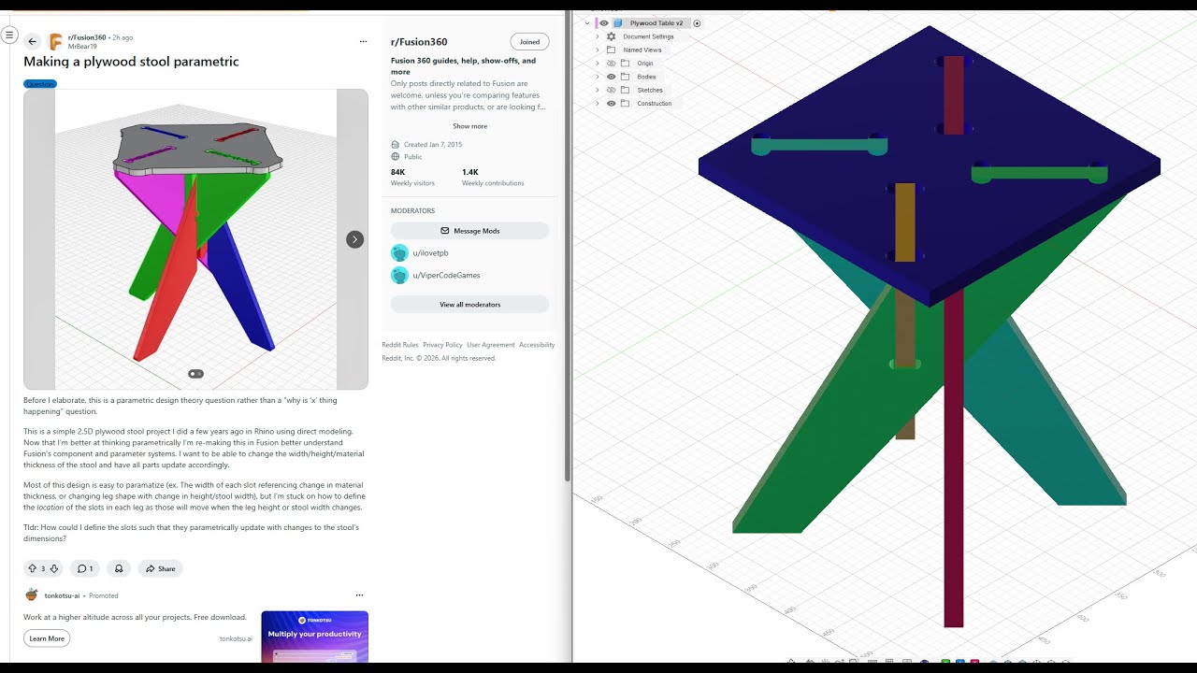
Task: Go back using the Reddit back arrow
Action: (33, 41)
